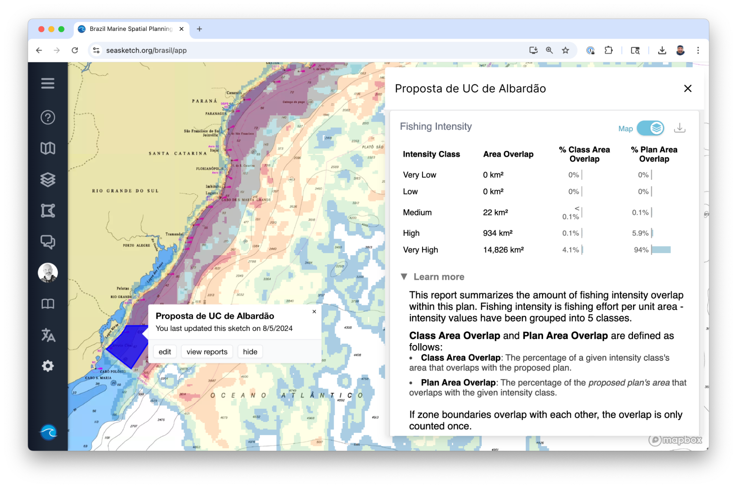Open the hamburger menu in the sidebar
This screenshot has height=488, width=737.
coord(48,83)
